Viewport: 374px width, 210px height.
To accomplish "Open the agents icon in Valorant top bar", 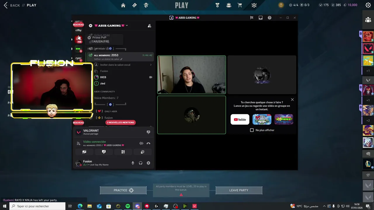I will (x=146, y=5).
